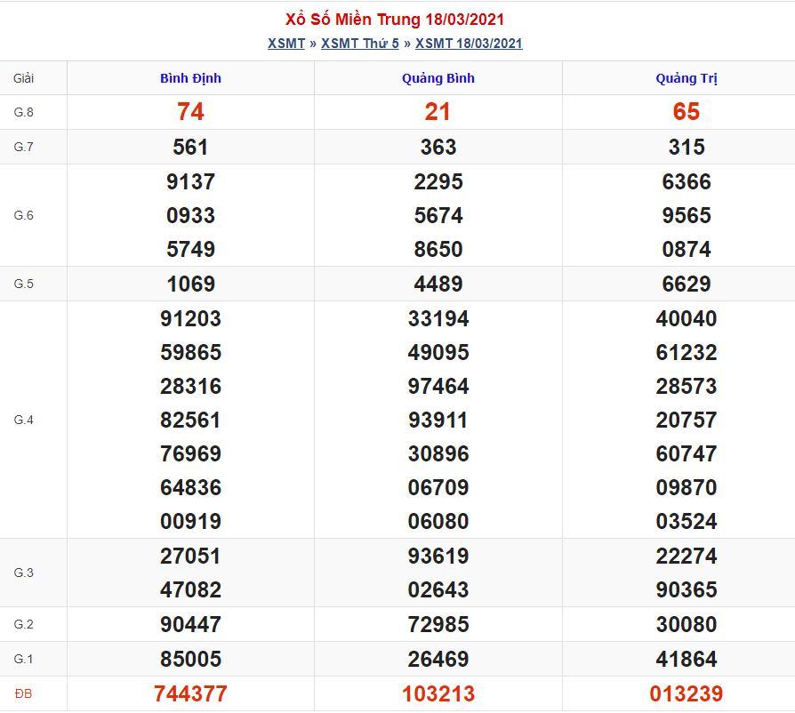795x713 pixels.
Task: Select Quảng Bình G.8 number 21
Action: click(438, 111)
